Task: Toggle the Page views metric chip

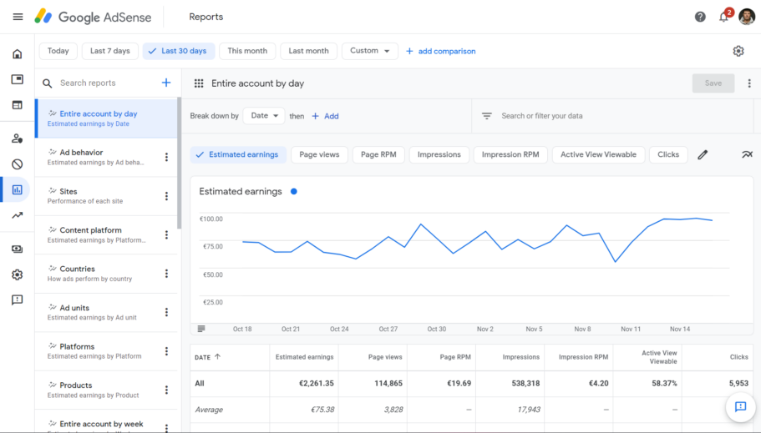Action: [319, 154]
